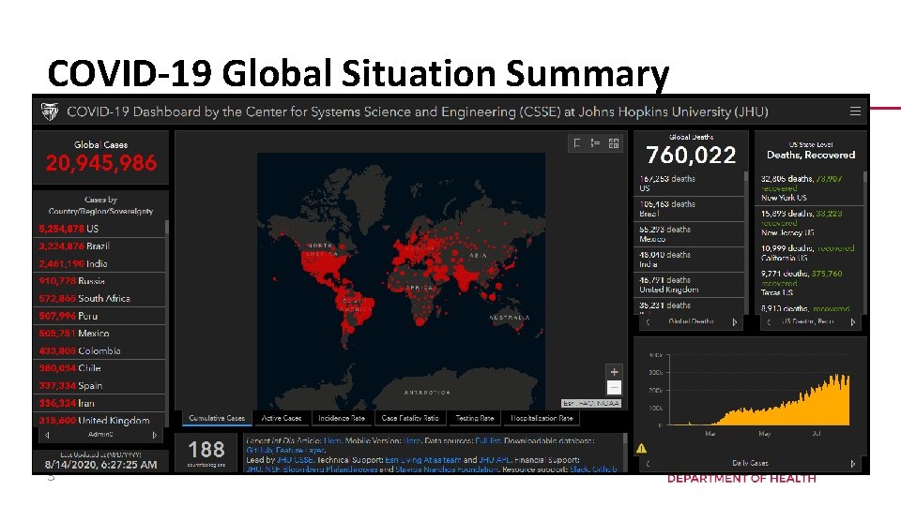Open the basemap gallery grid icon

point(614,142)
